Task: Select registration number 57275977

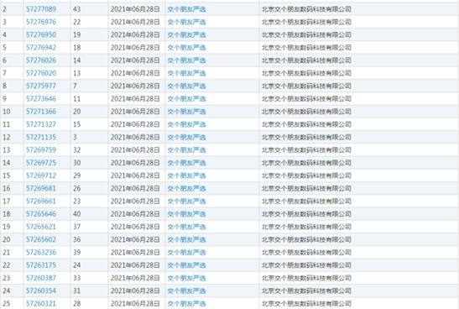Action: click(x=41, y=86)
